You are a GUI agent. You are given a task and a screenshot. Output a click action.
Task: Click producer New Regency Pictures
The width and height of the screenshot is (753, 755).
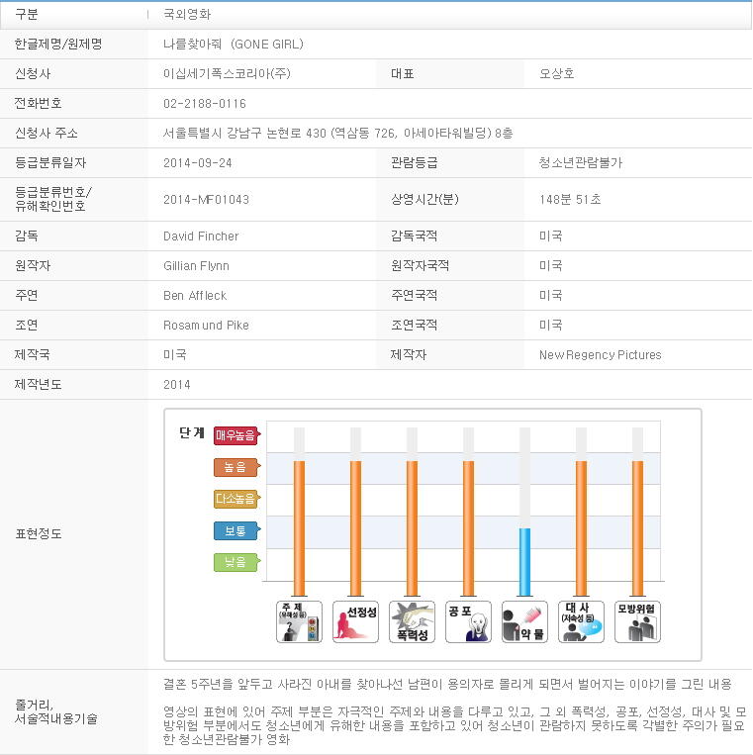(x=600, y=355)
